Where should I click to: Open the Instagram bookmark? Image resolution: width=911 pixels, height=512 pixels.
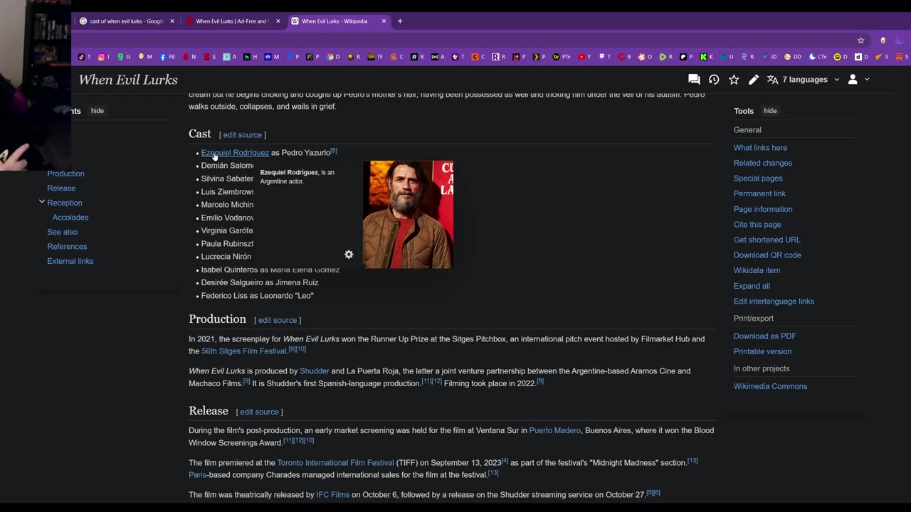pyautogui.click(x=104, y=57)
